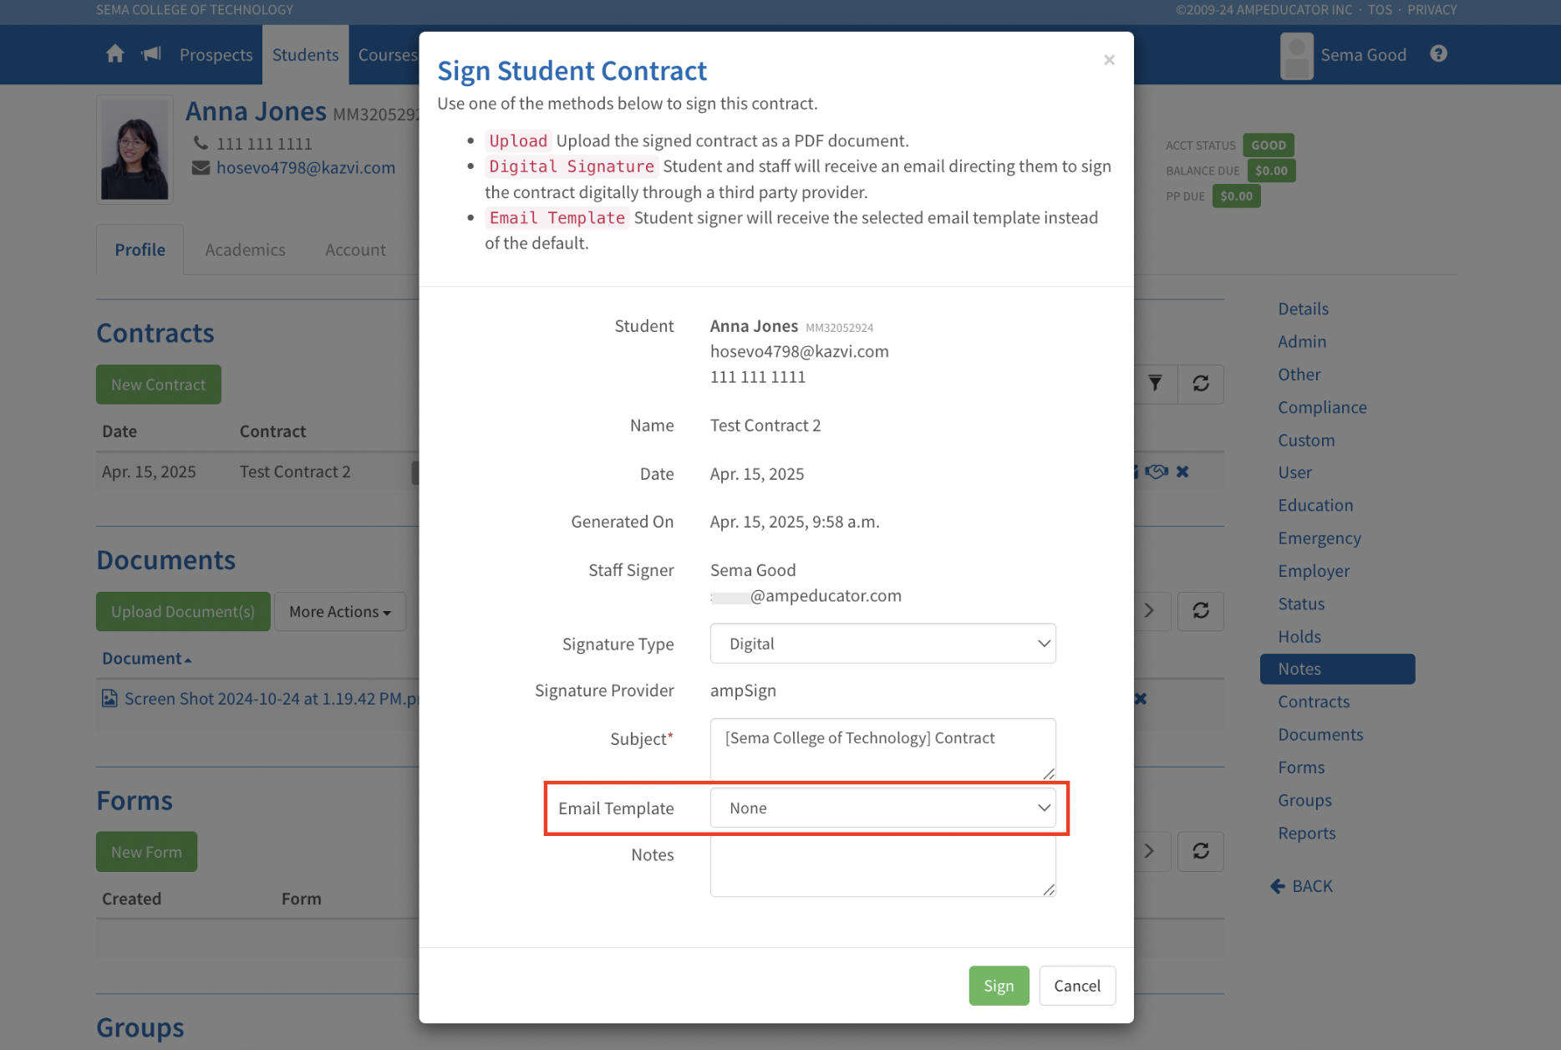Refresh the Documents list
This screenshot has height=1050, width=1561.
(x=1201, y=611)
